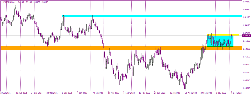Click the purple current price tag 1.56498
Viewport: 252px width, 95px height.
(x=246, y=36)
